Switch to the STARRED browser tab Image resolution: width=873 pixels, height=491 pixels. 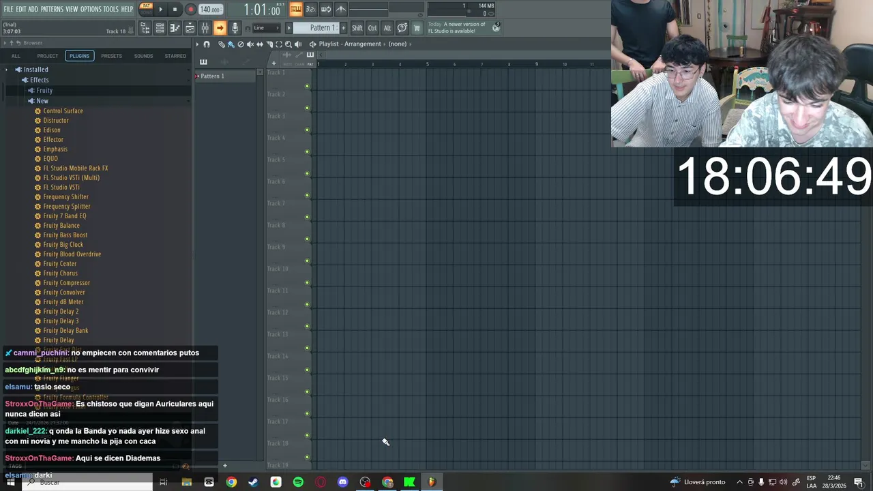click(175, 56)
